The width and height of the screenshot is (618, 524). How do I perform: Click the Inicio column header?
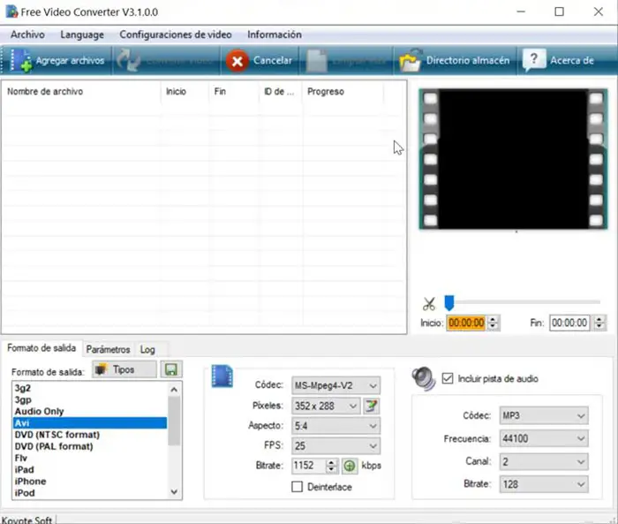pos(185,92)
